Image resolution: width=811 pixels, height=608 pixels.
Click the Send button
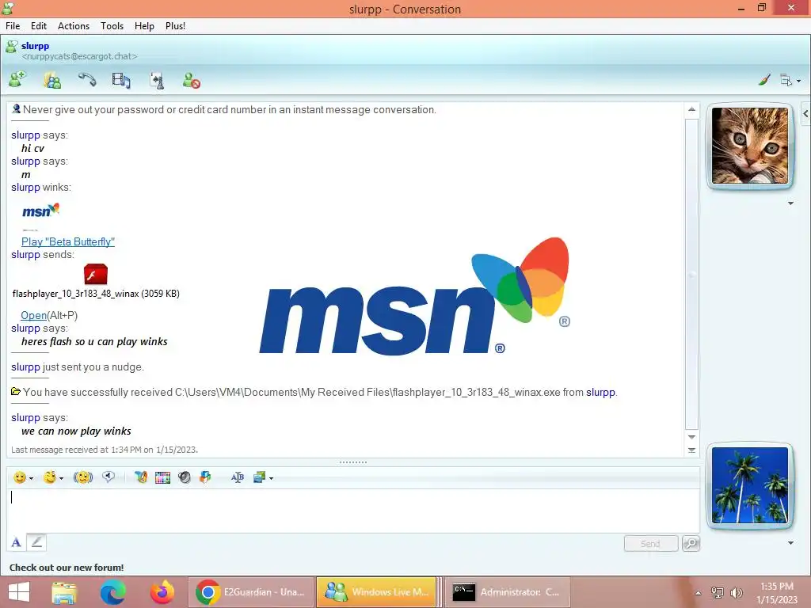651,543
